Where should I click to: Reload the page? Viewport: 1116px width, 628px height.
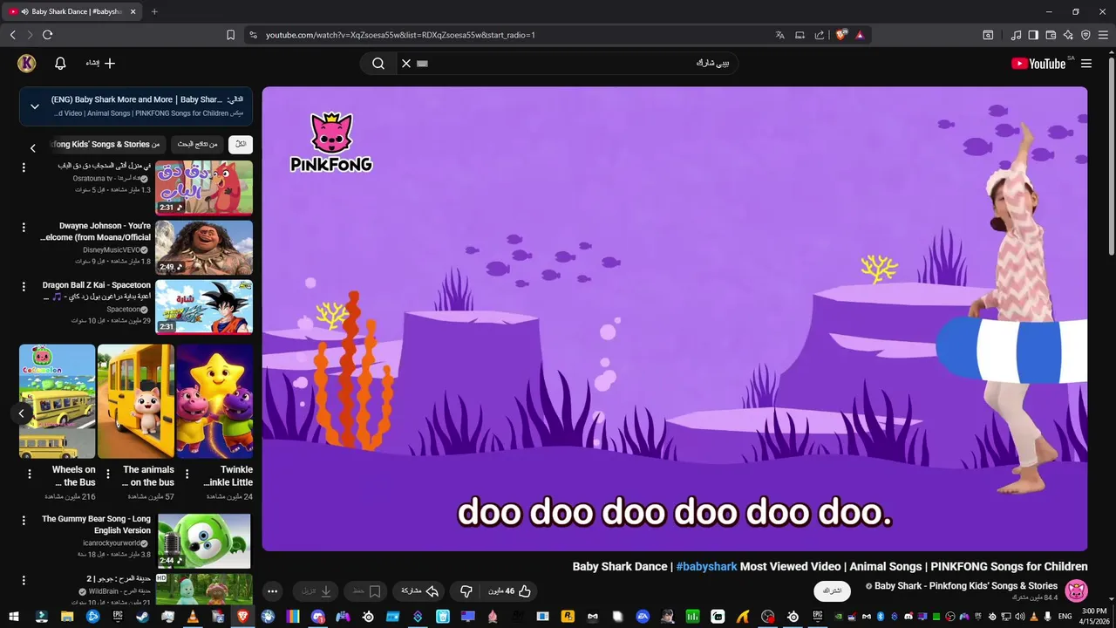click(x=47, y=35)
